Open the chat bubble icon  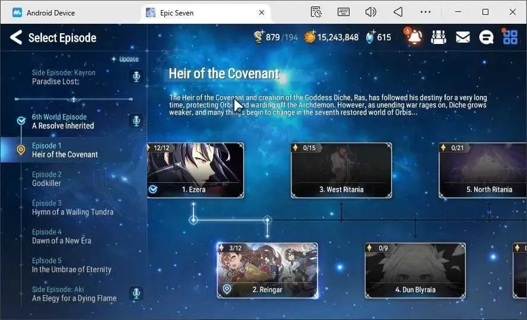pos(486,37)
